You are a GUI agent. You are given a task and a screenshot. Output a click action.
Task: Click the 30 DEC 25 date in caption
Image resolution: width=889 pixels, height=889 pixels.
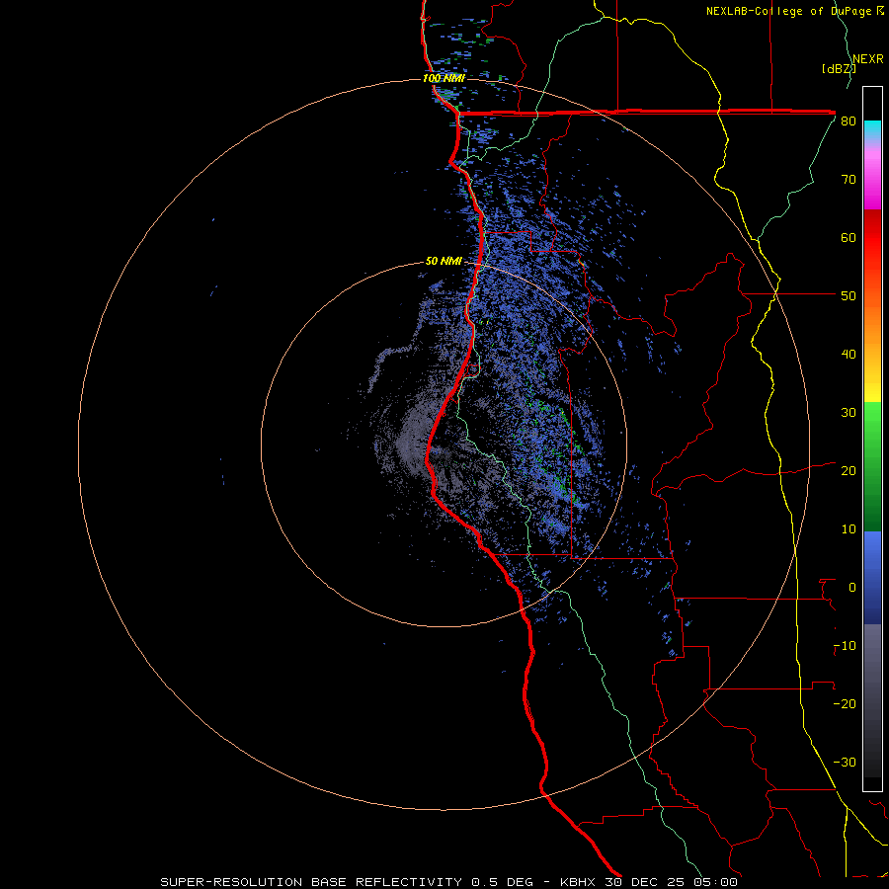pos(648,882)
